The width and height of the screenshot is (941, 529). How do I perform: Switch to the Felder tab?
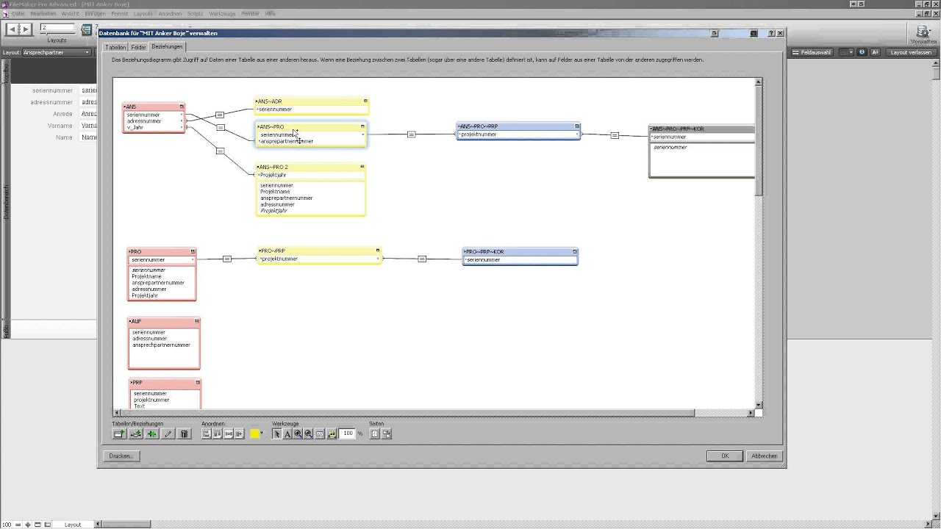[x=138, y=47]
